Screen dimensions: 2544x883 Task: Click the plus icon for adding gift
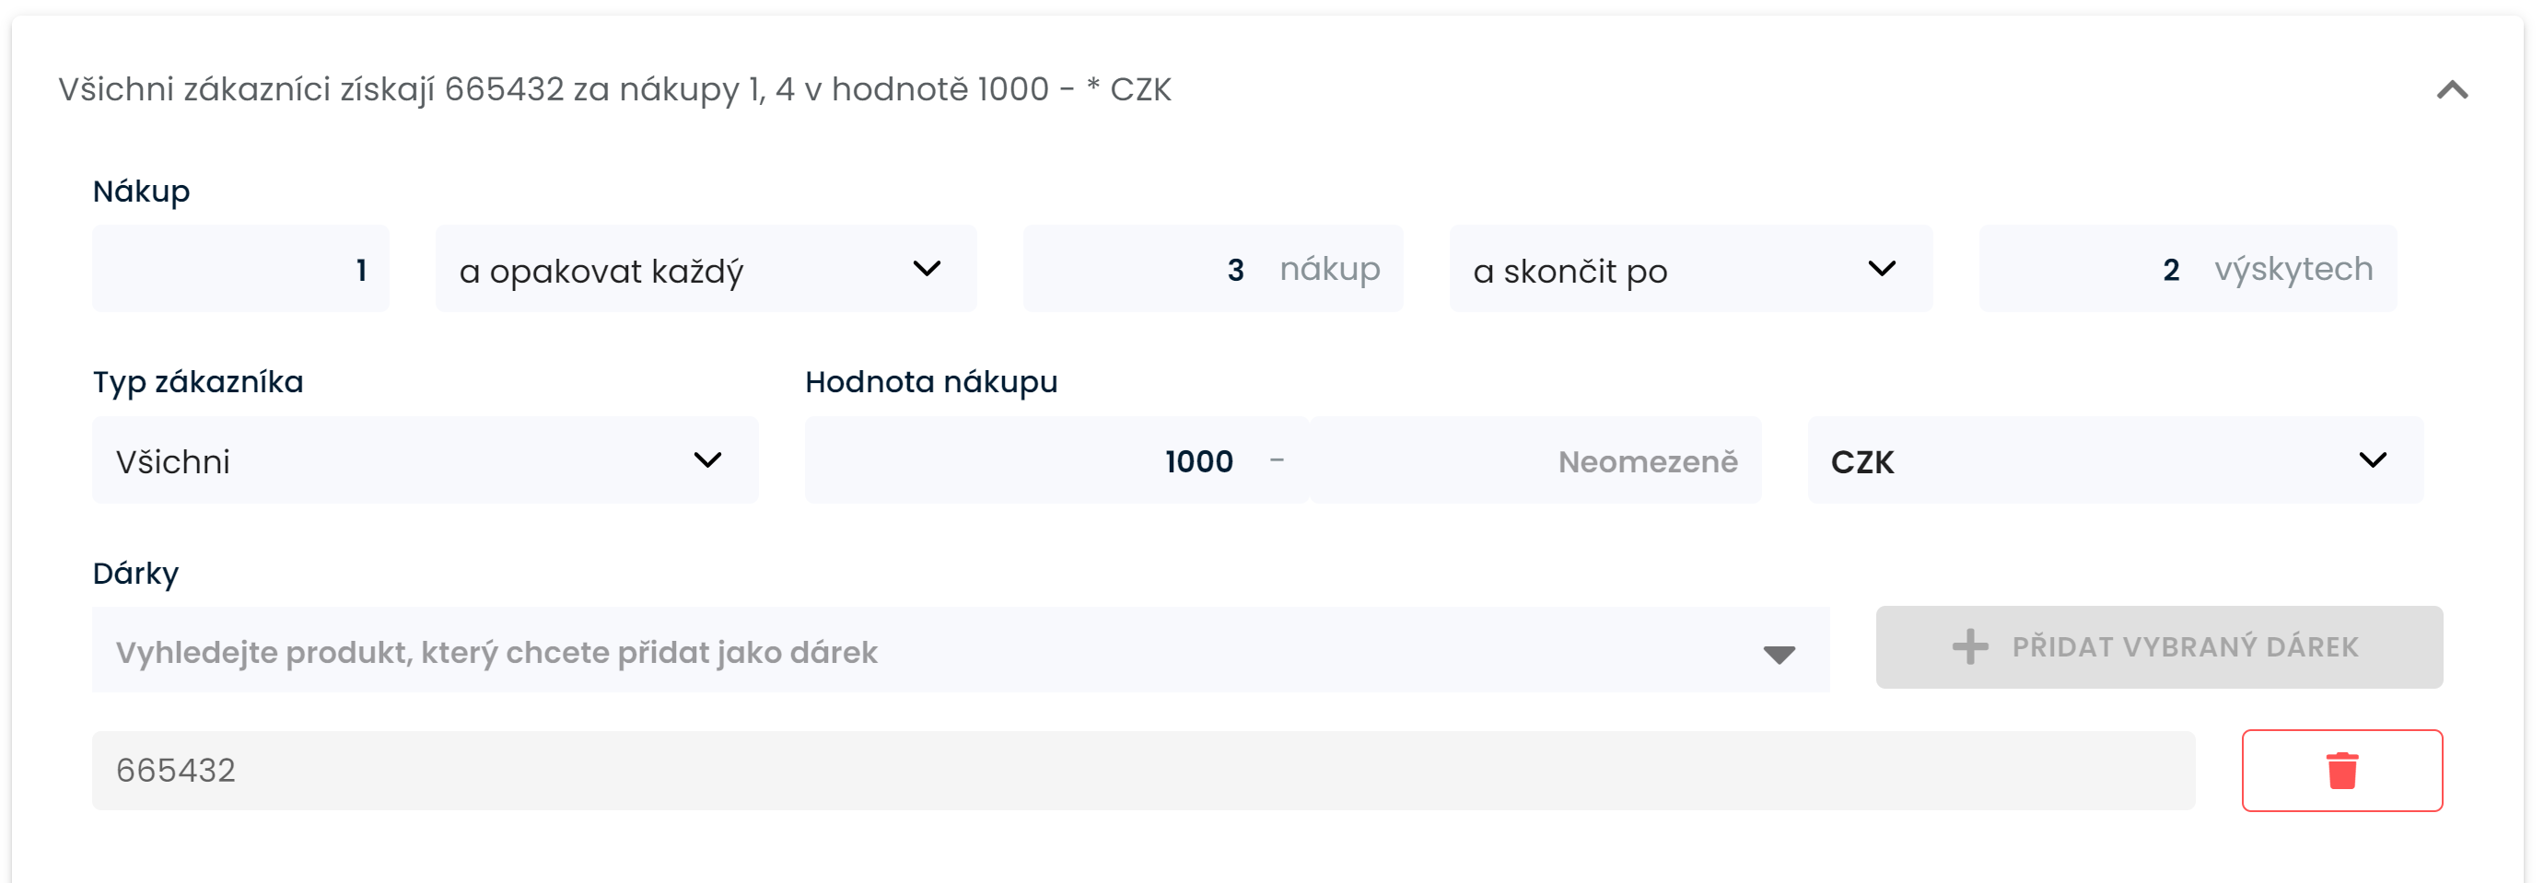[1969, 647]
